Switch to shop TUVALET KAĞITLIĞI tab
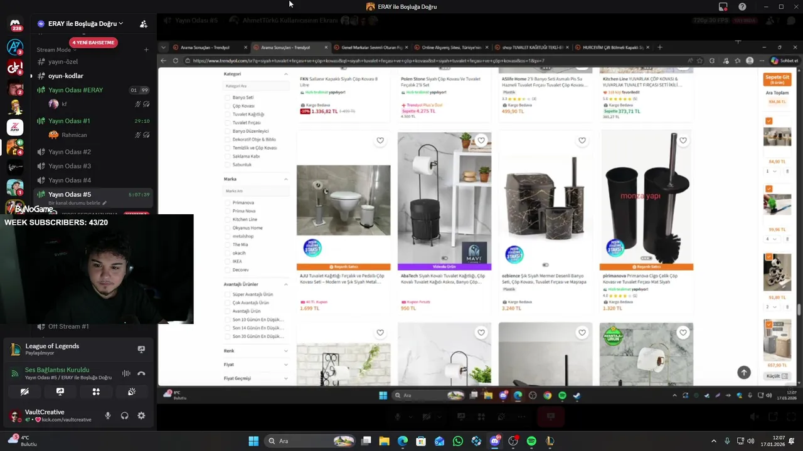This screenshot has width=803, height=451. pyautogui.click(x=532, y=48)
